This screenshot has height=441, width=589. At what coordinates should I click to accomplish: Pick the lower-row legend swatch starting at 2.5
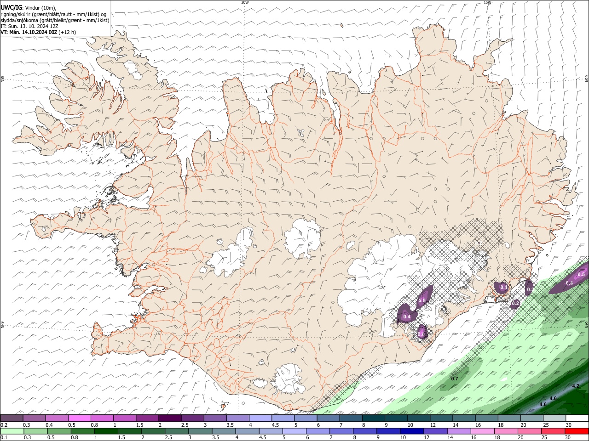[177, 431]
